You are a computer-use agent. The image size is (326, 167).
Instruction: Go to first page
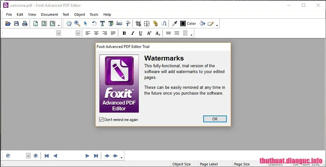pos(47,156)
